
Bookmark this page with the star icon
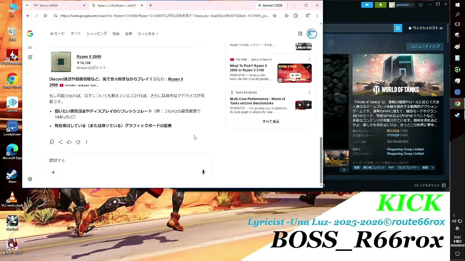(275, 16)
